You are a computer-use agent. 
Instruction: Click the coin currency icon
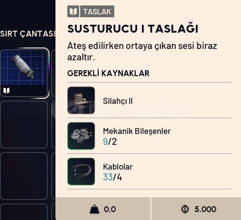click(x=185, y=209)
